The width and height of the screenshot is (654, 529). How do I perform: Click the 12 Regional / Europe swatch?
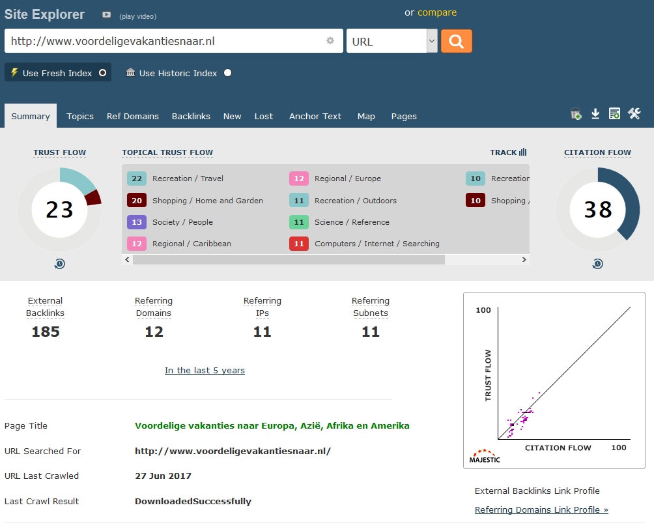tap(299, 179)
